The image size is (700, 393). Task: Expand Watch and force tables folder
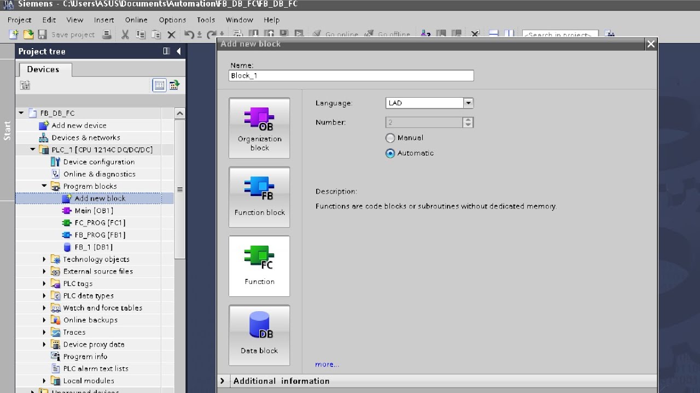44,308
